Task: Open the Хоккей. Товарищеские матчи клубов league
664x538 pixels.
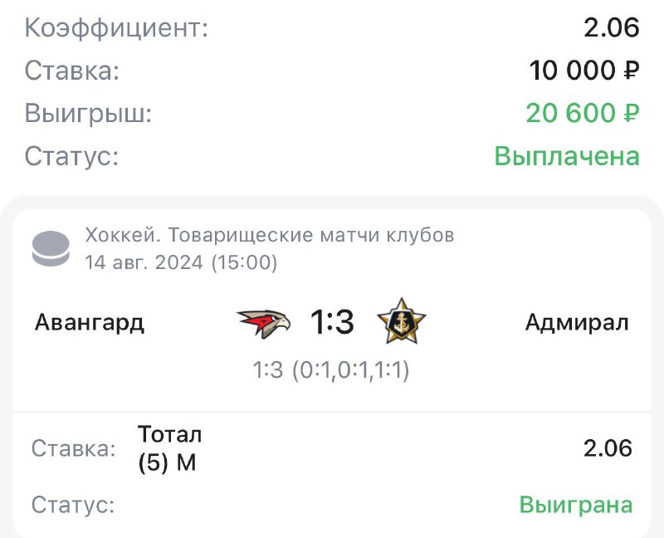Action: pyautogui.click(x=269, y=236)
